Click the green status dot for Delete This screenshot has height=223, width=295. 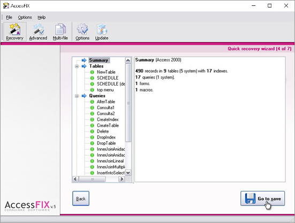click(x=92, y=132)
